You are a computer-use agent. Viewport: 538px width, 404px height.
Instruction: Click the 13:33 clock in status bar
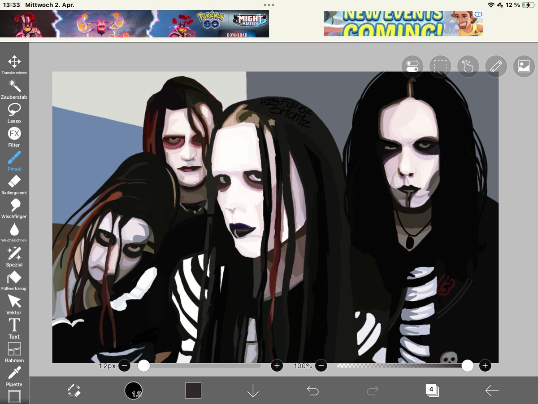pyautogui.click(x=12, y=5)
